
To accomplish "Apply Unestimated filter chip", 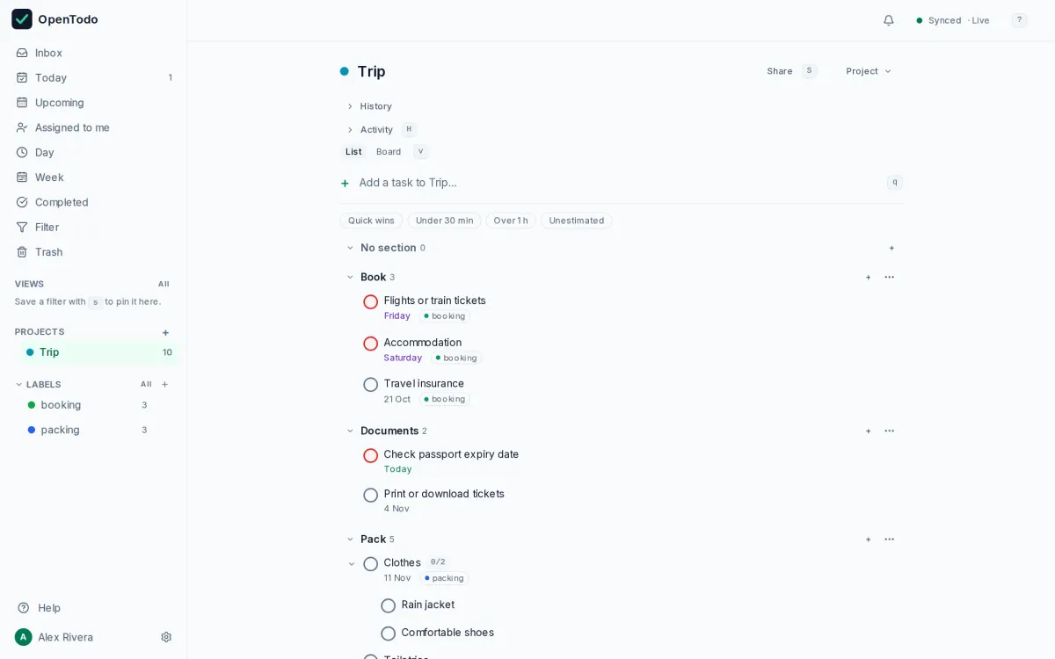I will [x=577, y=221].
